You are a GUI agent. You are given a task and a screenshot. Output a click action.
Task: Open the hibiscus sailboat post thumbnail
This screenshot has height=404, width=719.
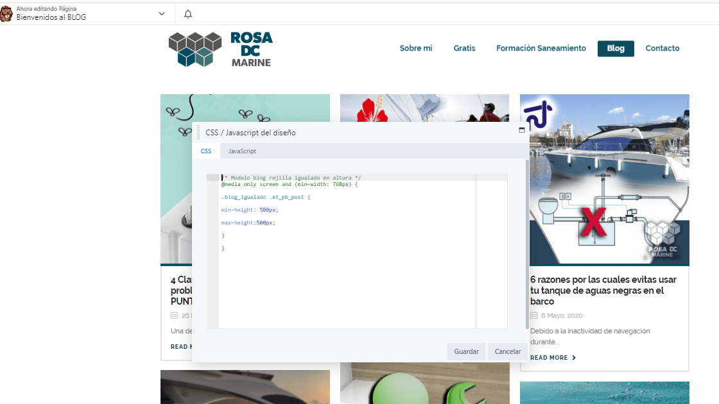point(424,108)
